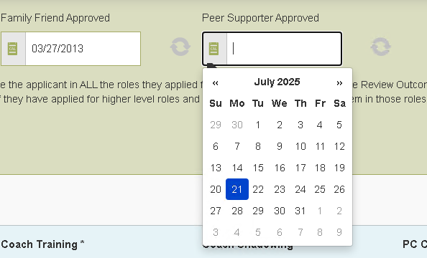Focus the empty Peer Supporter Approved date input

[x=284, y=49]
